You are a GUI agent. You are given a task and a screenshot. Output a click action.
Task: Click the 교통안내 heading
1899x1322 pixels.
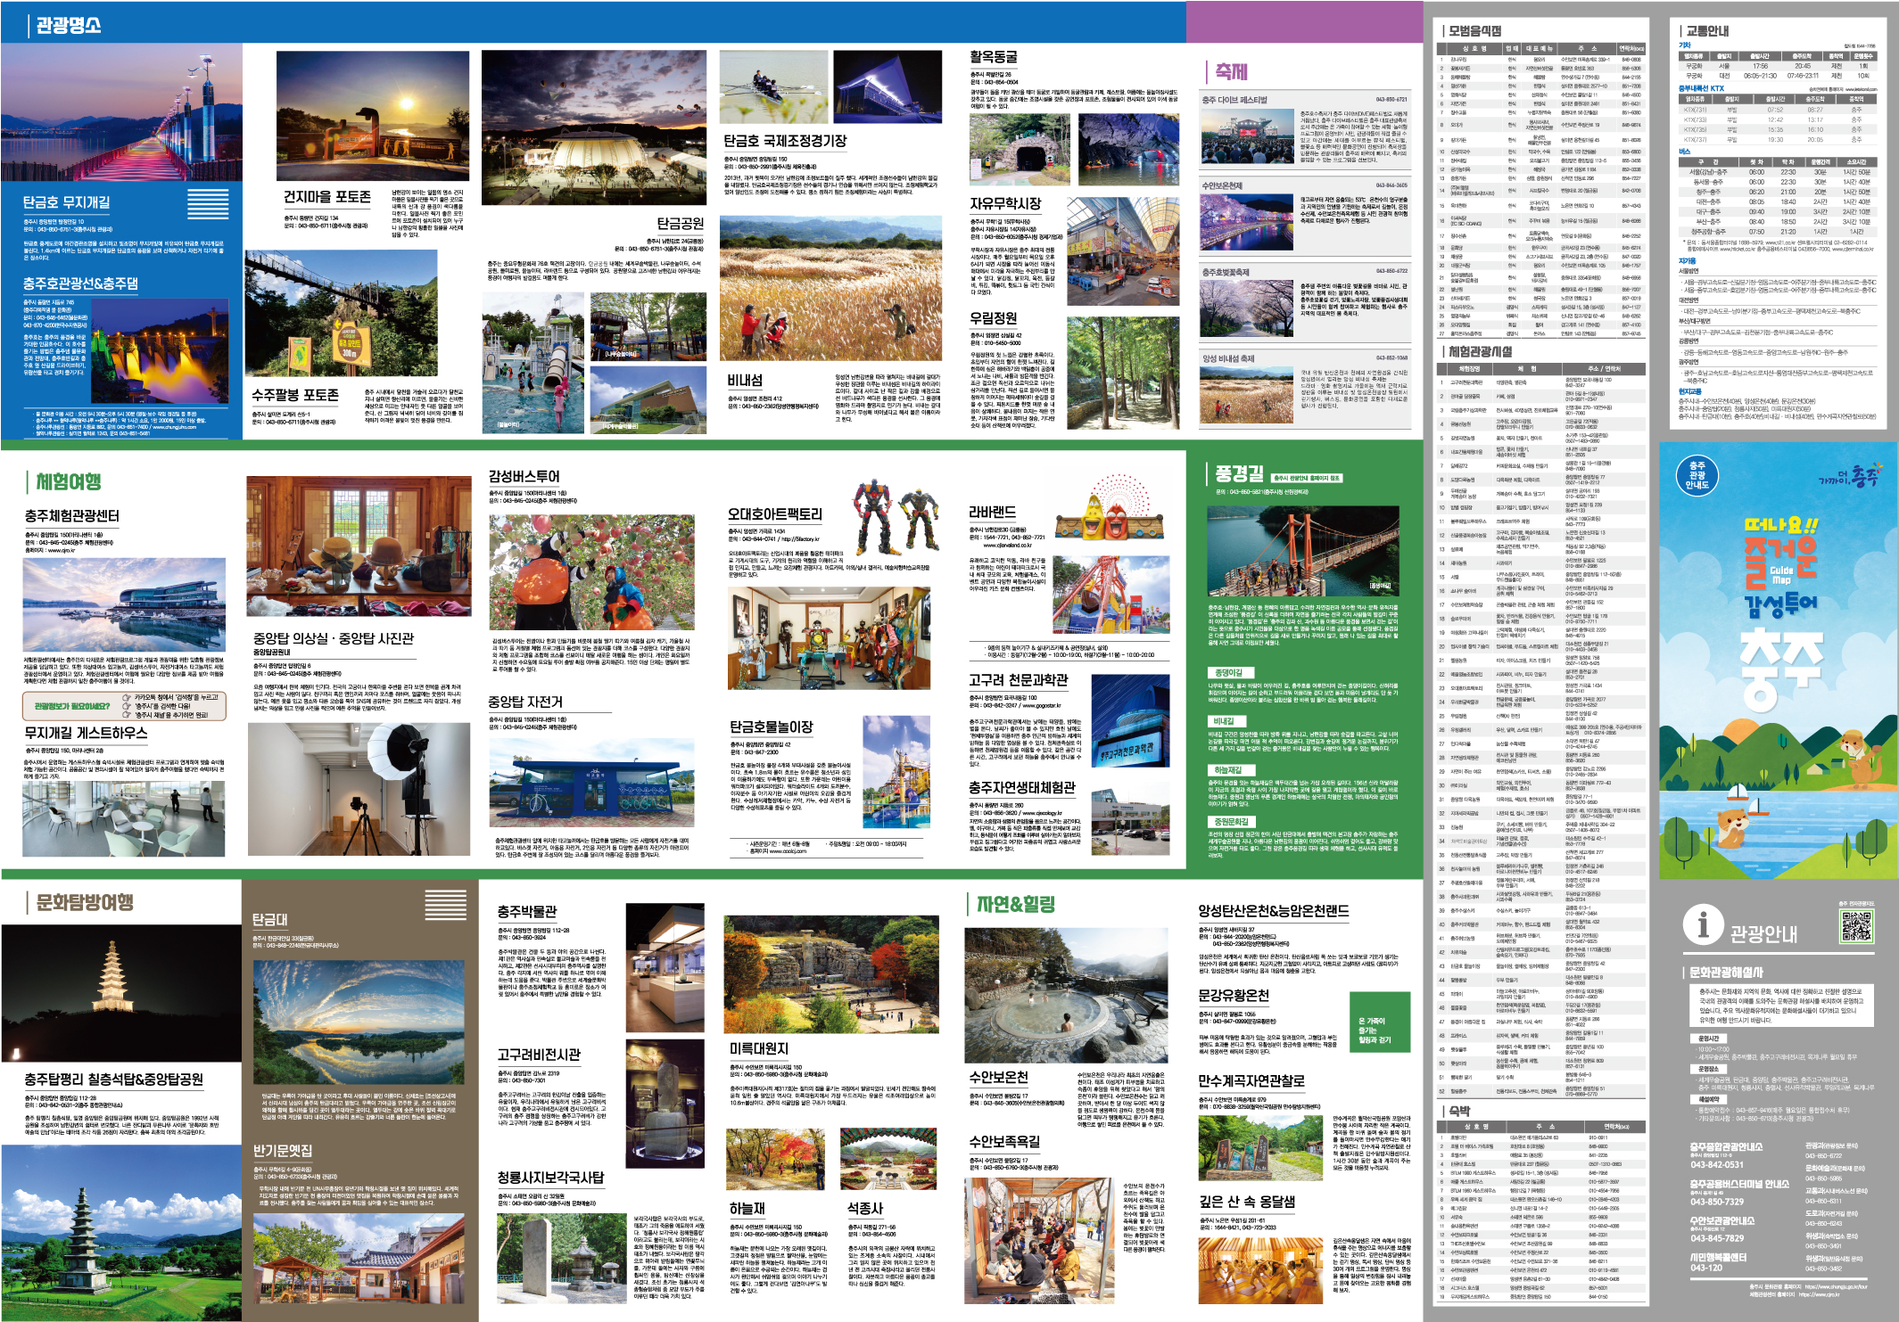(1706, 31)
